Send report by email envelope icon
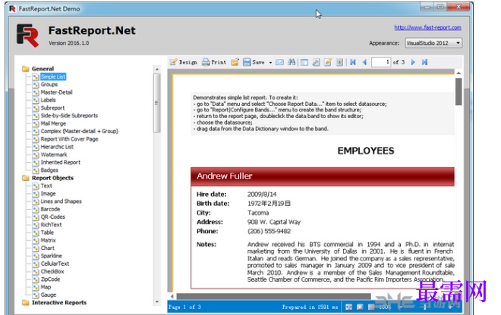Screen dimensions: 501x315 pyautogui.click(x=279, y=62)
